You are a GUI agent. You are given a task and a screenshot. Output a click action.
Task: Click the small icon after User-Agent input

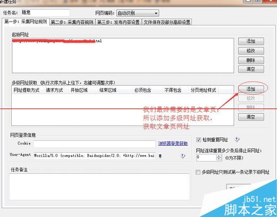pos(160,156)
